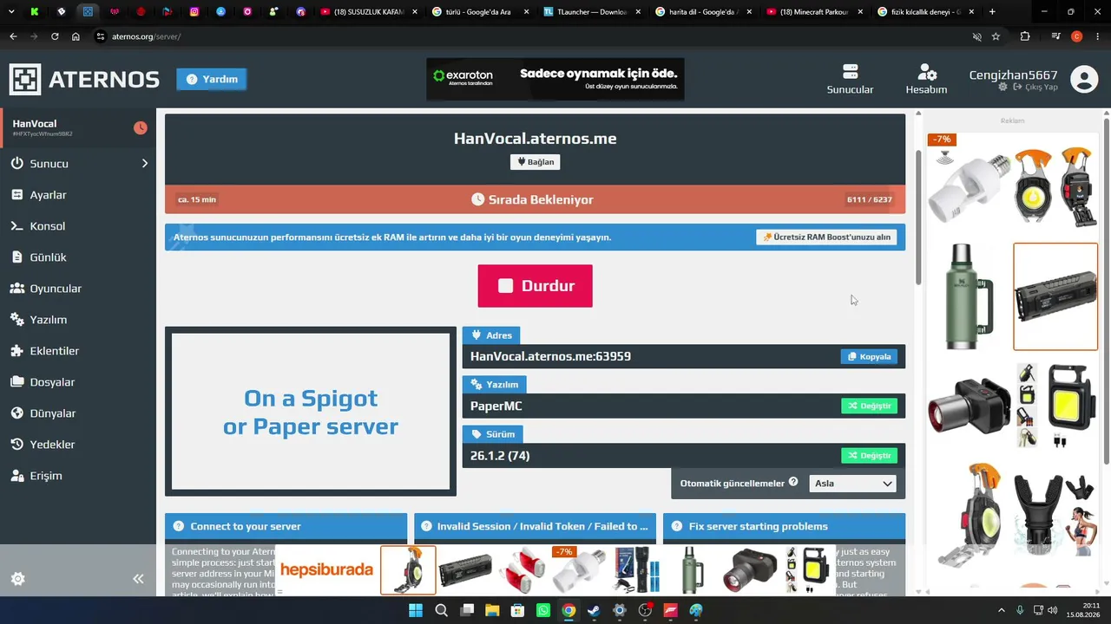This screenshot has width=1111, height=624.
Task: Click the Chrome profile avatar 'C'
Action: point(1077,36)
